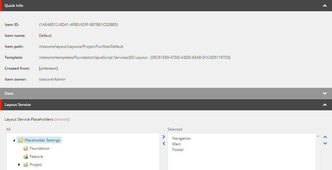Viewport: 332px width, 170px height.
Task: Collapse the Quick Info section chevron
Action: (325, 6)
